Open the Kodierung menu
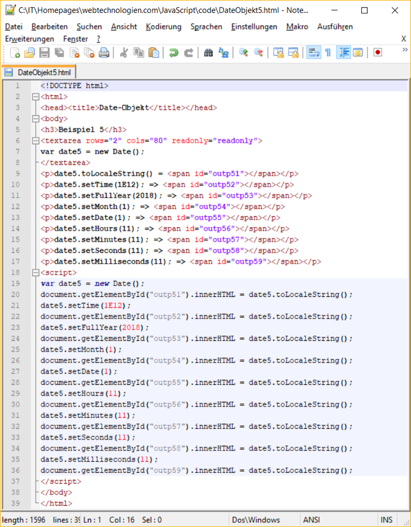This screenshot has width=411, height=527. click(x=164, y=26)
